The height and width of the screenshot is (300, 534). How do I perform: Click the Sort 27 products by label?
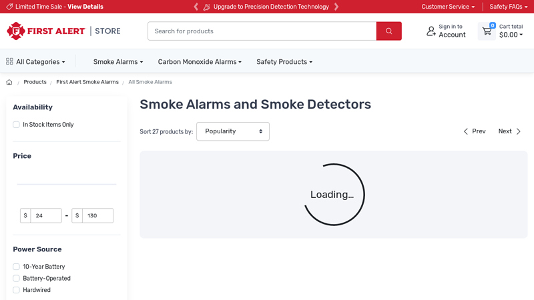166,131
